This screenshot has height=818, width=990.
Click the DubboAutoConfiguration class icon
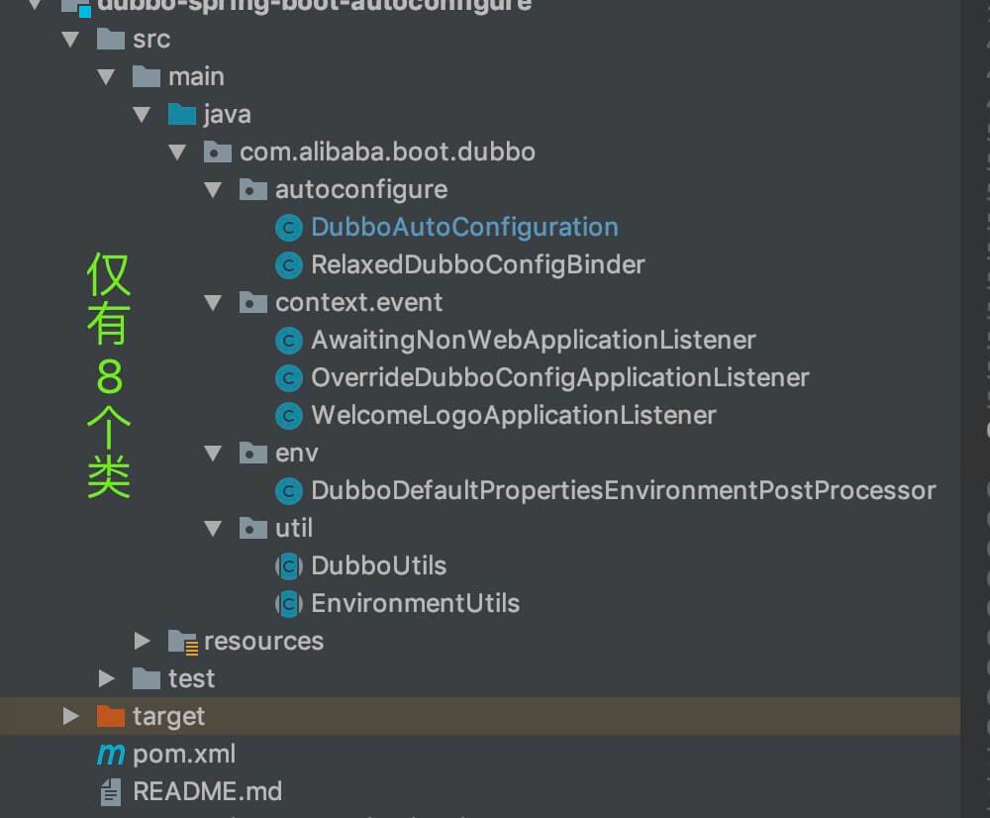point(288,228)
